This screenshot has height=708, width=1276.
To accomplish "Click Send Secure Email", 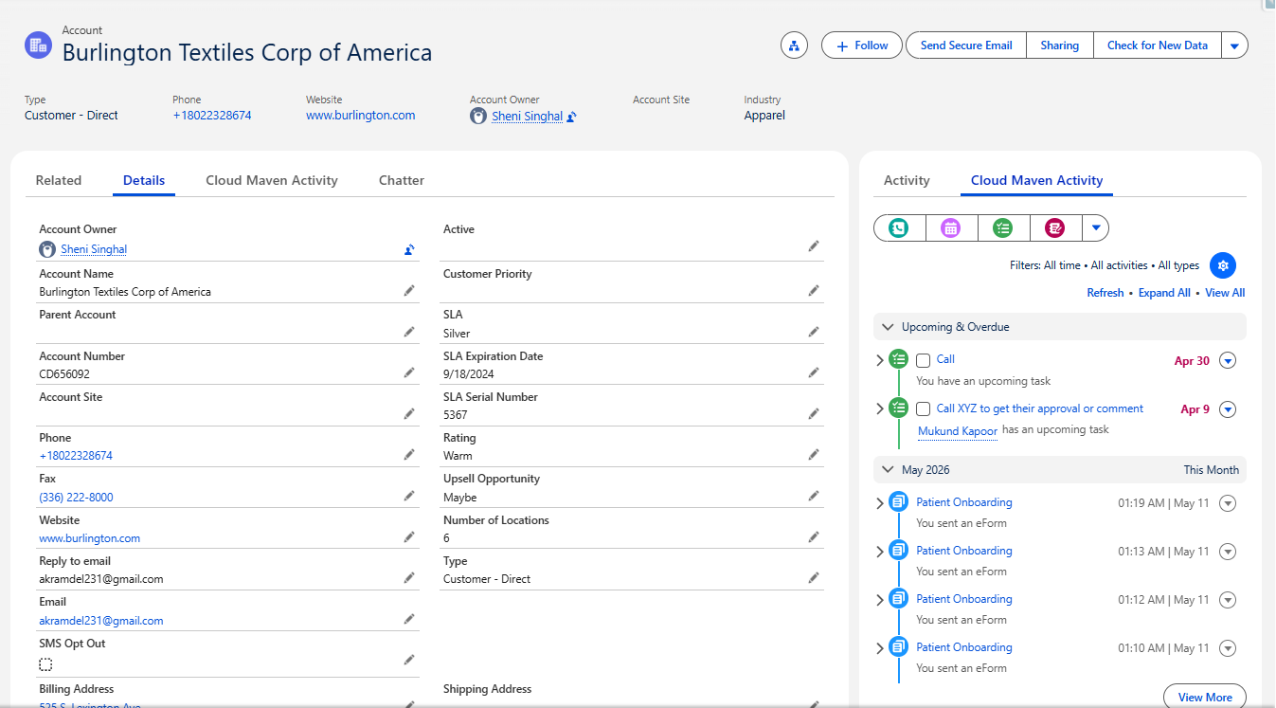I will (x=966, y=45).
